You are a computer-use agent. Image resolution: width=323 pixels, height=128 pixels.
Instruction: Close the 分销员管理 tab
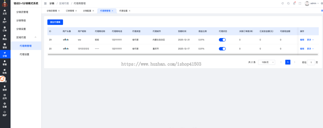click(x=59, y=11)
